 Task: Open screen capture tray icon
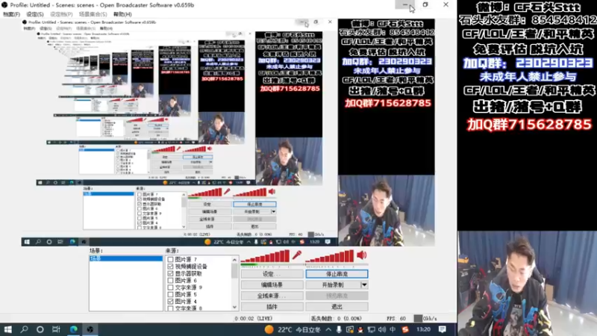(x=349, y=329)
